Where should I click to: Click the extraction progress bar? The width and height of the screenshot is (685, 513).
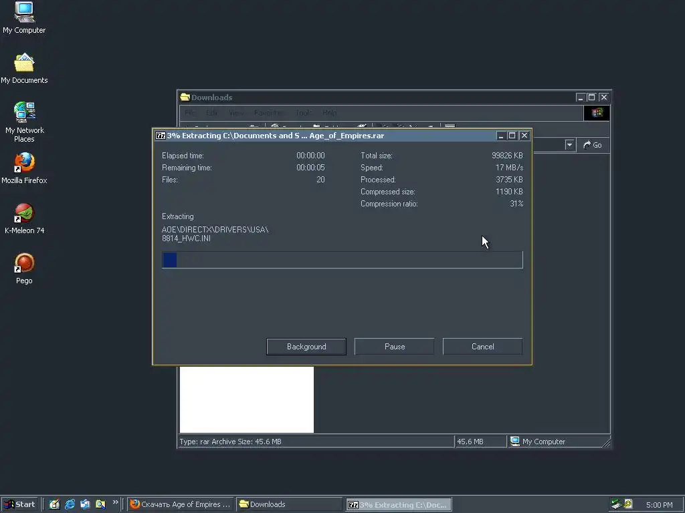tap(342, 260)
